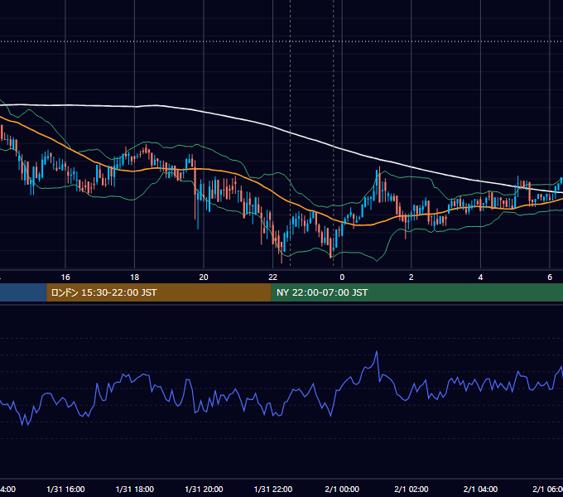Click the "16" hour label on time axis
The width and height of the screenshot is (563, 497).
pyautogui.click(x=65, y=277)
